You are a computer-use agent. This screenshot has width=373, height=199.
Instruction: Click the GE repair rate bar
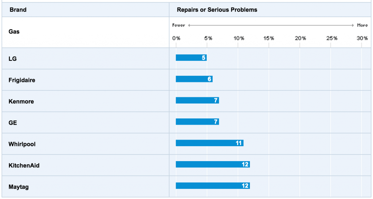pyautogui.click(x=197, y=121)
